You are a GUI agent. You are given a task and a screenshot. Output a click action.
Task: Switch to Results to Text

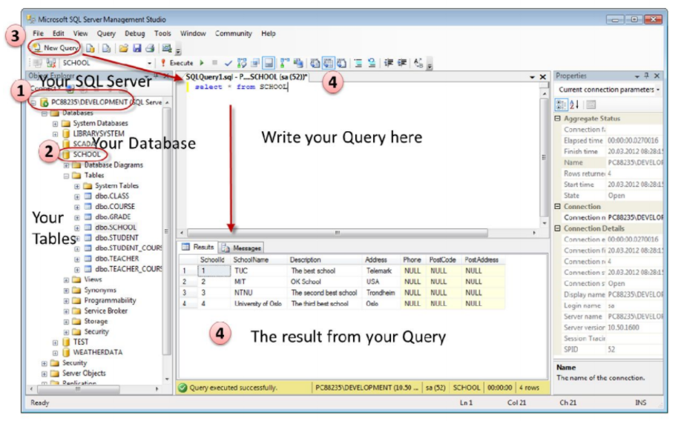click(x=315, y=63)
